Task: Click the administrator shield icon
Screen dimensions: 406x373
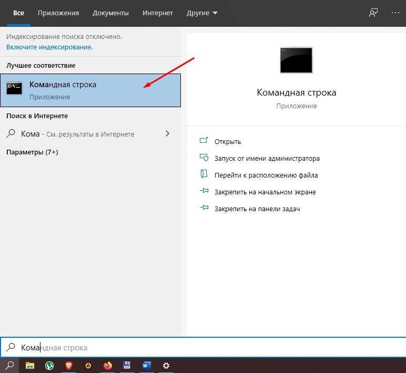Action: point(204,157)
